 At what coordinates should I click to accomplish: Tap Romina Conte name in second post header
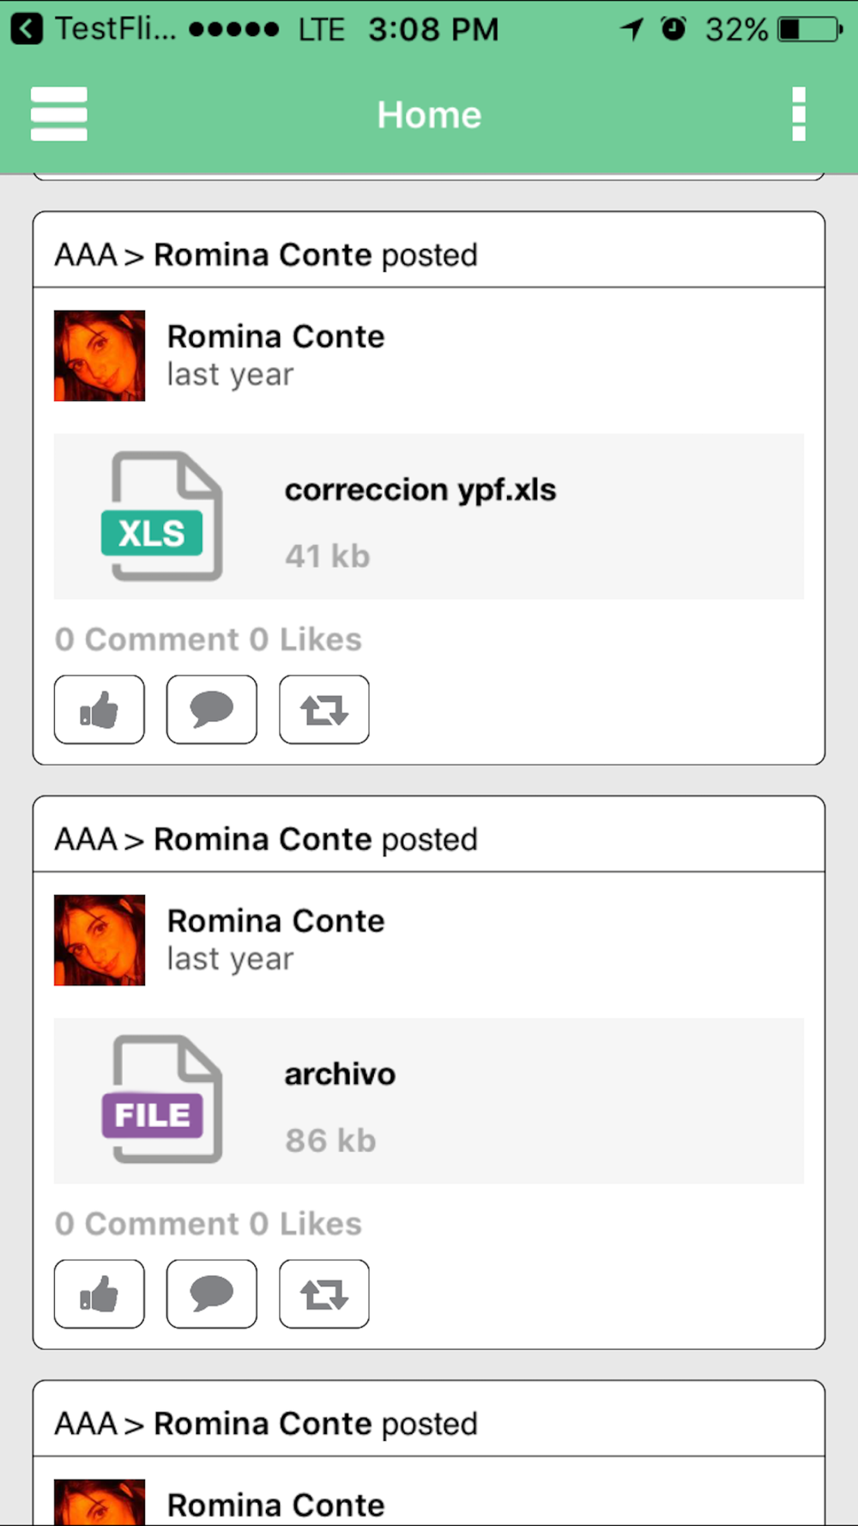[x=263, y=840]
